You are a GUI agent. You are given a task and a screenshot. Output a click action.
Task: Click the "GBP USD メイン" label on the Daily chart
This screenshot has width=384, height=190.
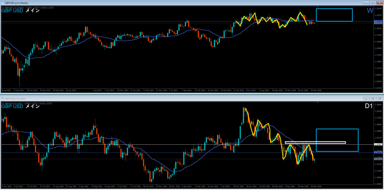(21, 107)
